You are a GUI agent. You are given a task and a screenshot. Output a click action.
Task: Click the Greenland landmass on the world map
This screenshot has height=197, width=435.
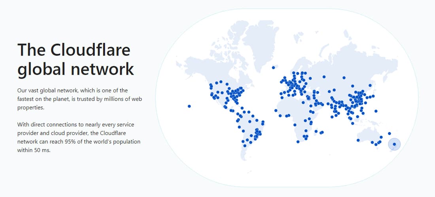pyautogui.click(x=260, y=44)
